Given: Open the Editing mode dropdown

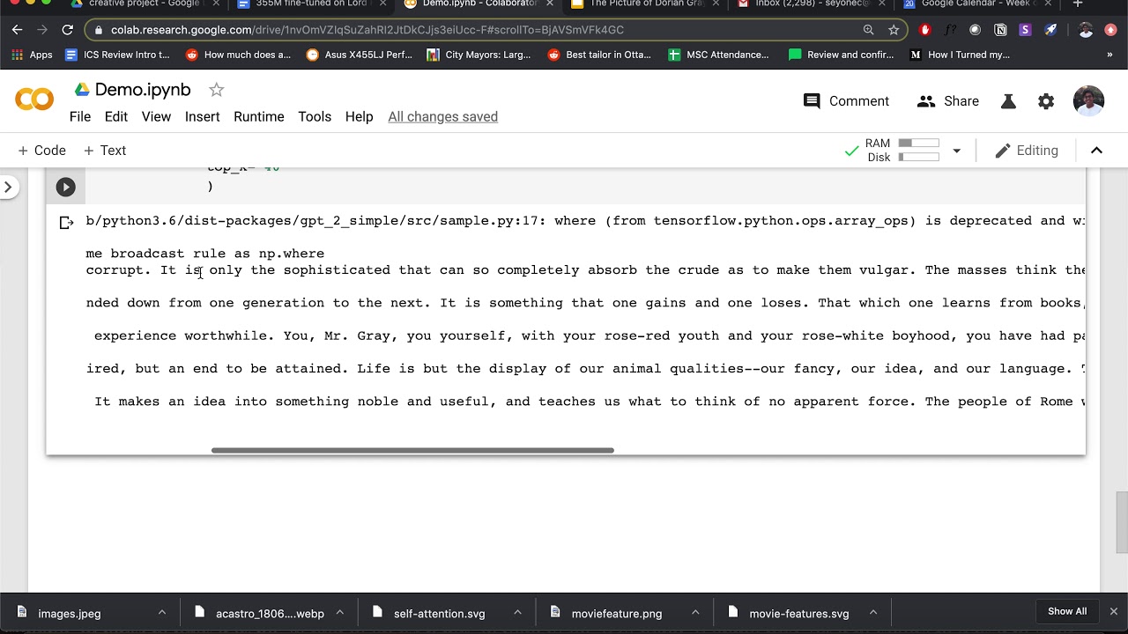Looking at the screenshot, I should [x=1027, y=151].
